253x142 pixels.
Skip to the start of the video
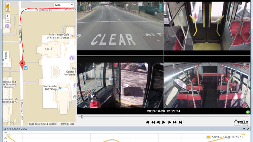147,122
